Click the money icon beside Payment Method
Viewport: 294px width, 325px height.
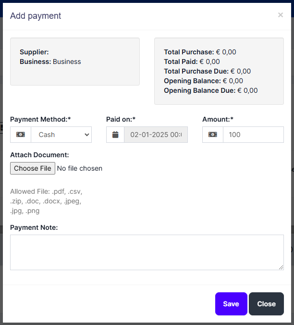click(x=21, y=135)
